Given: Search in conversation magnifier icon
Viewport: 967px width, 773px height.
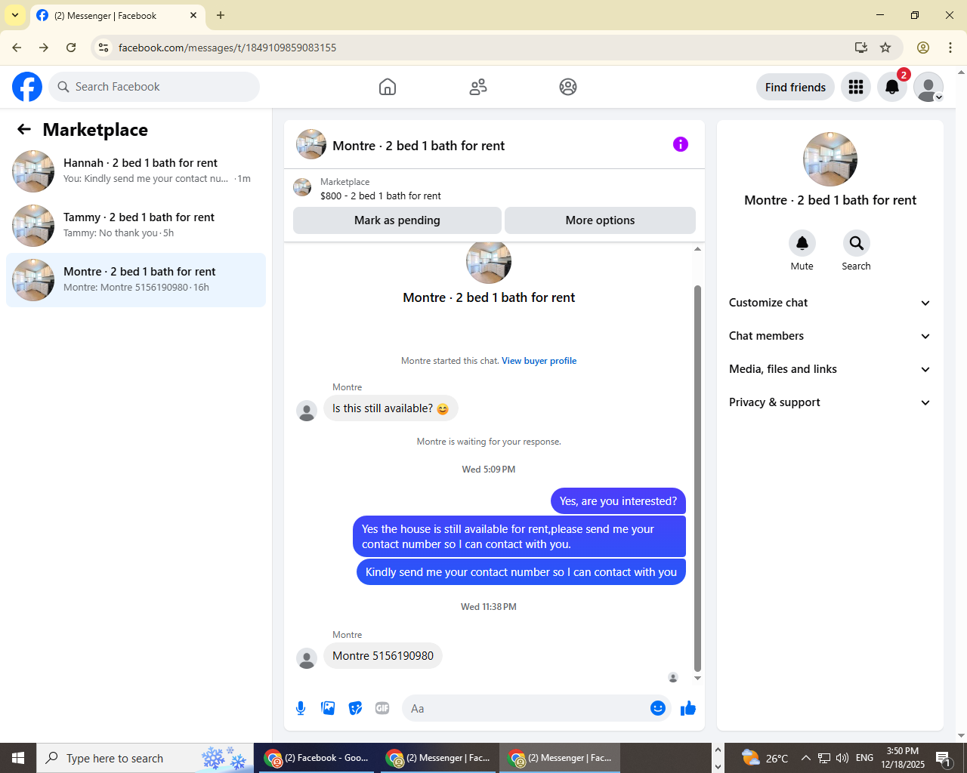Looking at the screenshot, I should [x=856, y=243].
